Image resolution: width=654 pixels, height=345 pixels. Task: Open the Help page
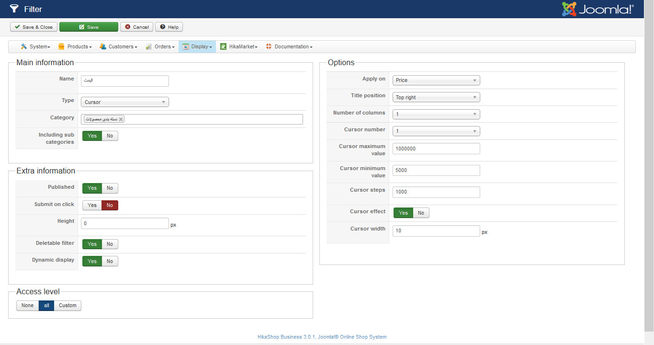(x=169, y=27)
